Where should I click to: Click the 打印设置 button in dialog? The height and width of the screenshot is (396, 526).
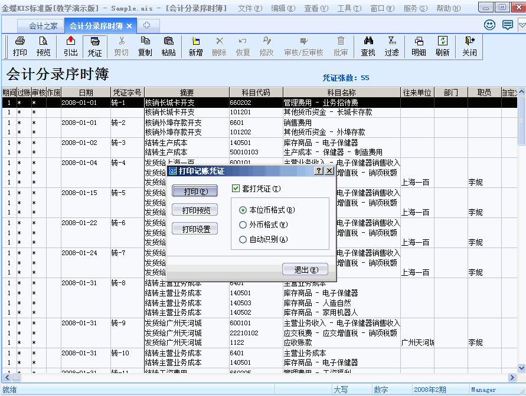[x=195, y=229]
